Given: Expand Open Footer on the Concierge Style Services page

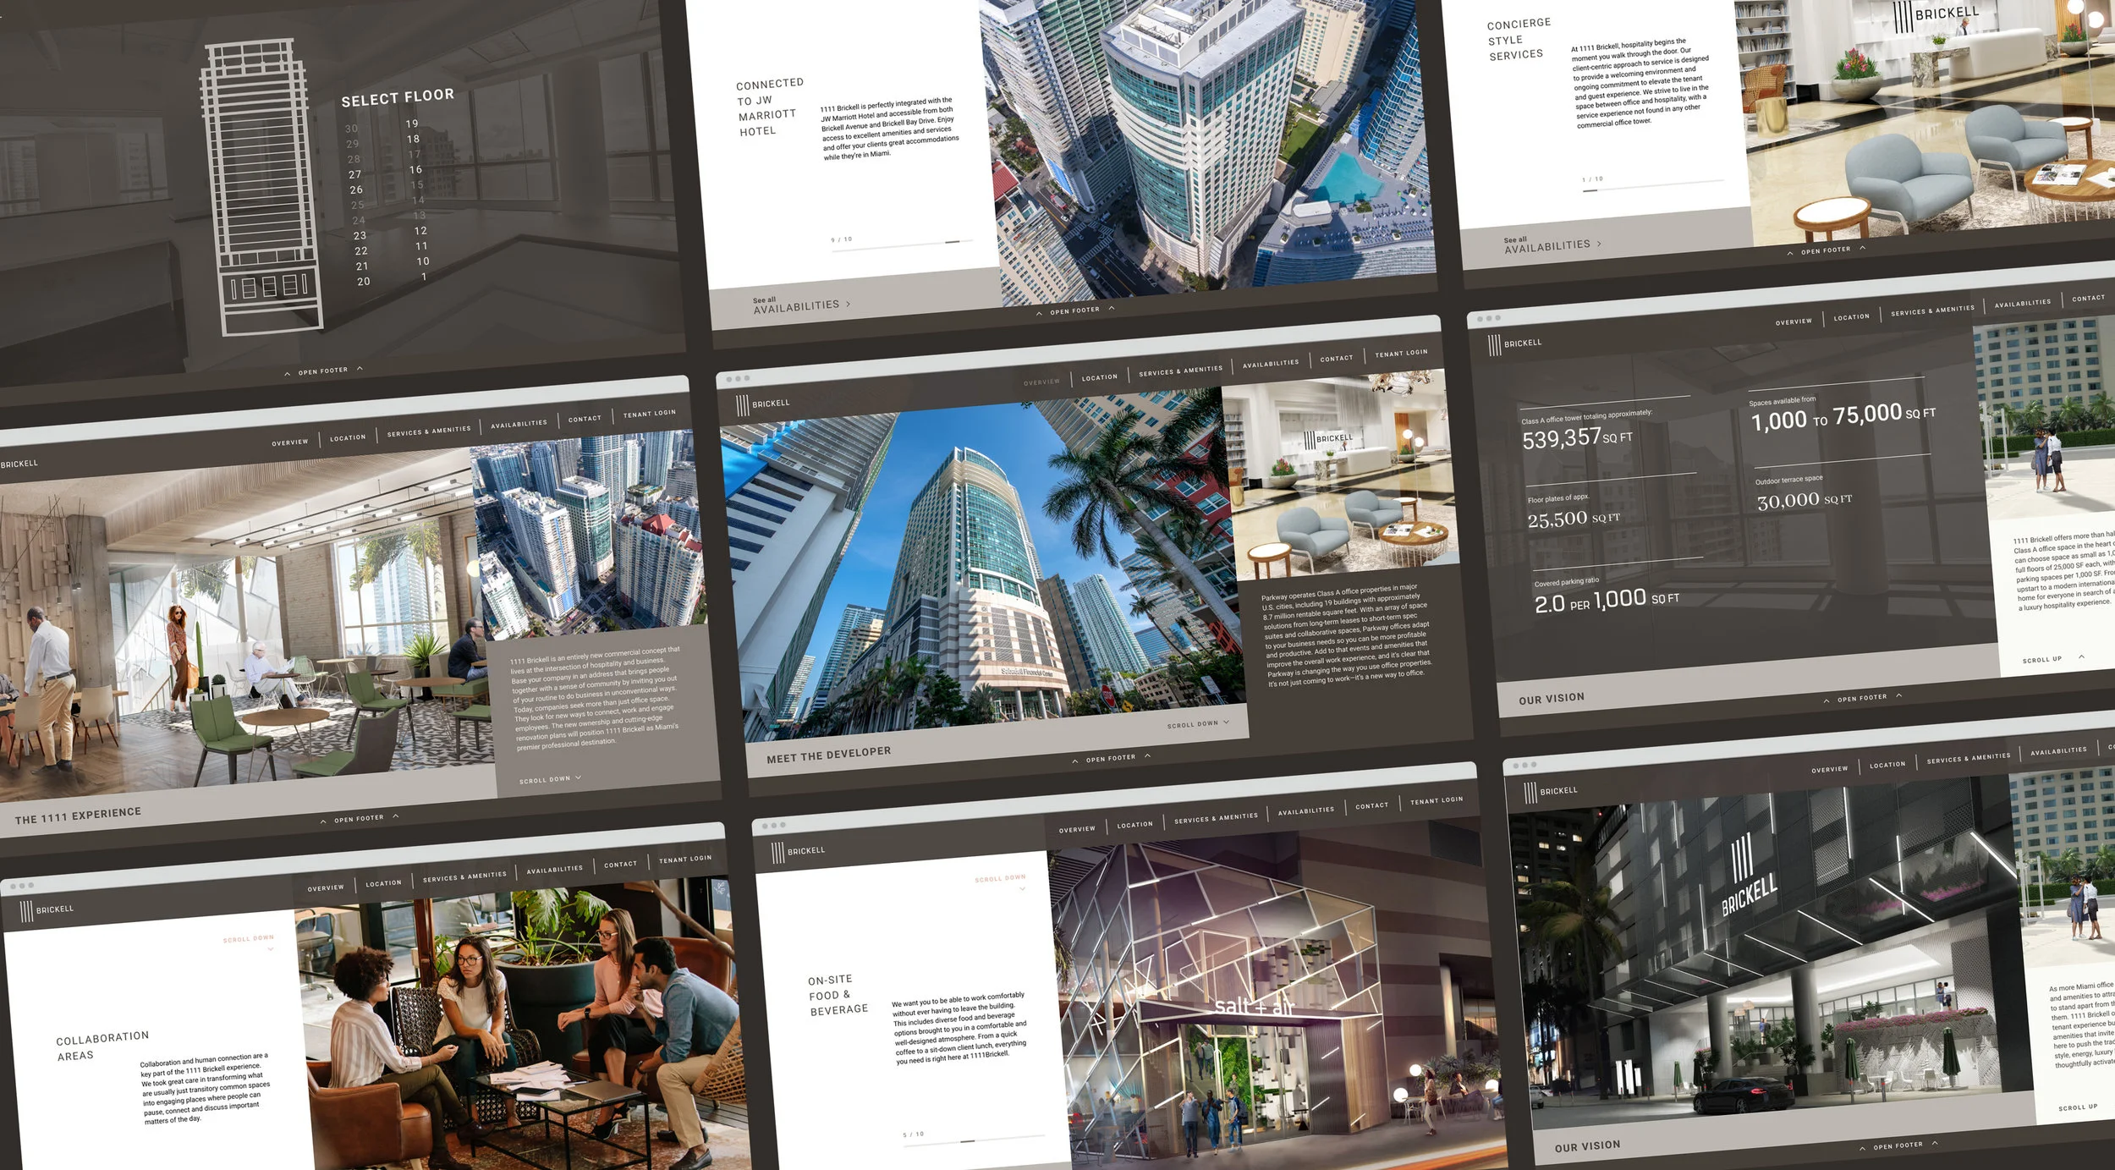Looking at the screenshot, I should click(x=1826, y=250).
